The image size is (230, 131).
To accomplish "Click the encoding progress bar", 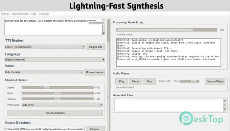I will tap(167, 30).
